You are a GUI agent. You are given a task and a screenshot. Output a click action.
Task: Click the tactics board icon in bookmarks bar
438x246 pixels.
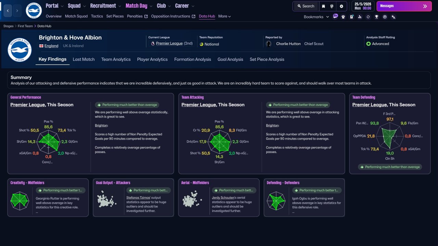[x=352, y=17]
